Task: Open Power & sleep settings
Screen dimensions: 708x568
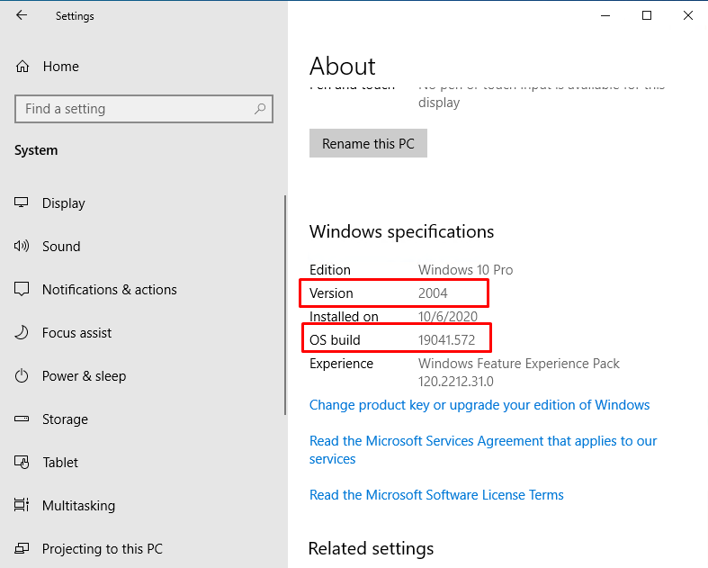Action: click(84, 376)
